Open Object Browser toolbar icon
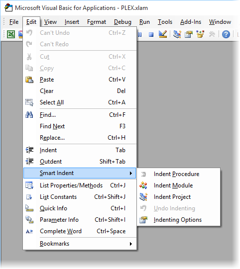Screen dimensions: 240x269 point(200,34)
